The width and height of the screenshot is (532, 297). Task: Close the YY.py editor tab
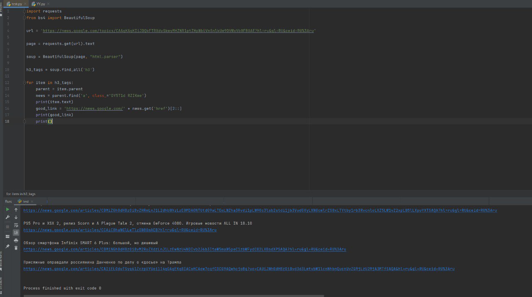click(48, 4)
